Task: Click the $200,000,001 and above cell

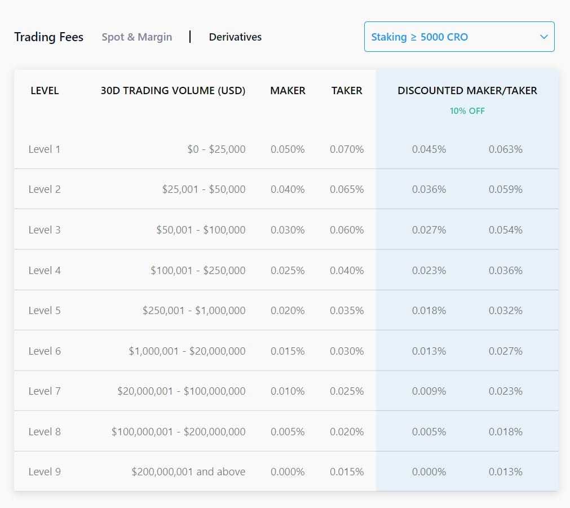Action: coord(188,472)
